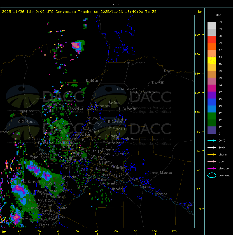Click the 'Capdevila' map label
This screenshot has height=235, width=233.
pyautogui.click(x=75, y=109)
